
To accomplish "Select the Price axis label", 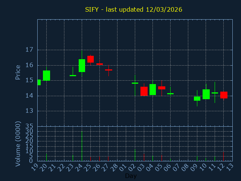I will 18,72.
